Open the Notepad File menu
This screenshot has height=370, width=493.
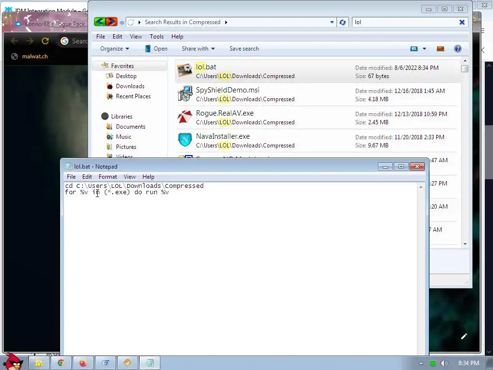coord(71,176)
